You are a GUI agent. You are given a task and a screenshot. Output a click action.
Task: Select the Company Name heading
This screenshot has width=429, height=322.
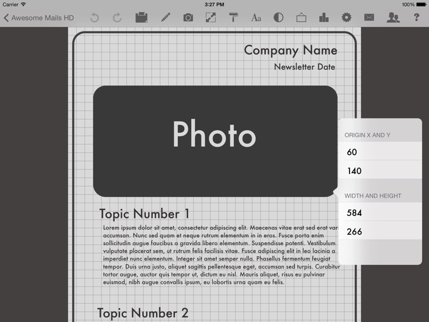pos(291,51)
